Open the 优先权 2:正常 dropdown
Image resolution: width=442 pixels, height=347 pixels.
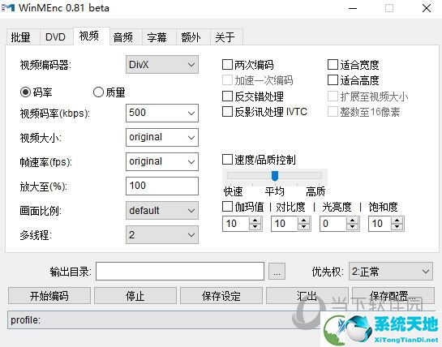click(x=391, y=271)
